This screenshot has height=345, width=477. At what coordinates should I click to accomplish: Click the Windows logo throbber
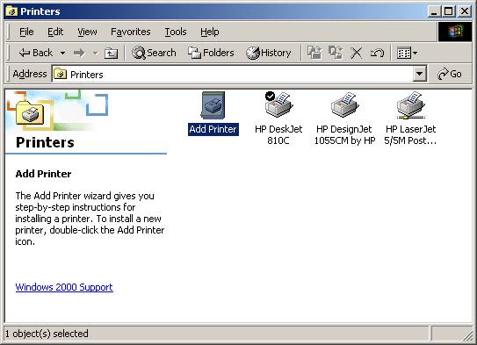(x=455, y=32)
